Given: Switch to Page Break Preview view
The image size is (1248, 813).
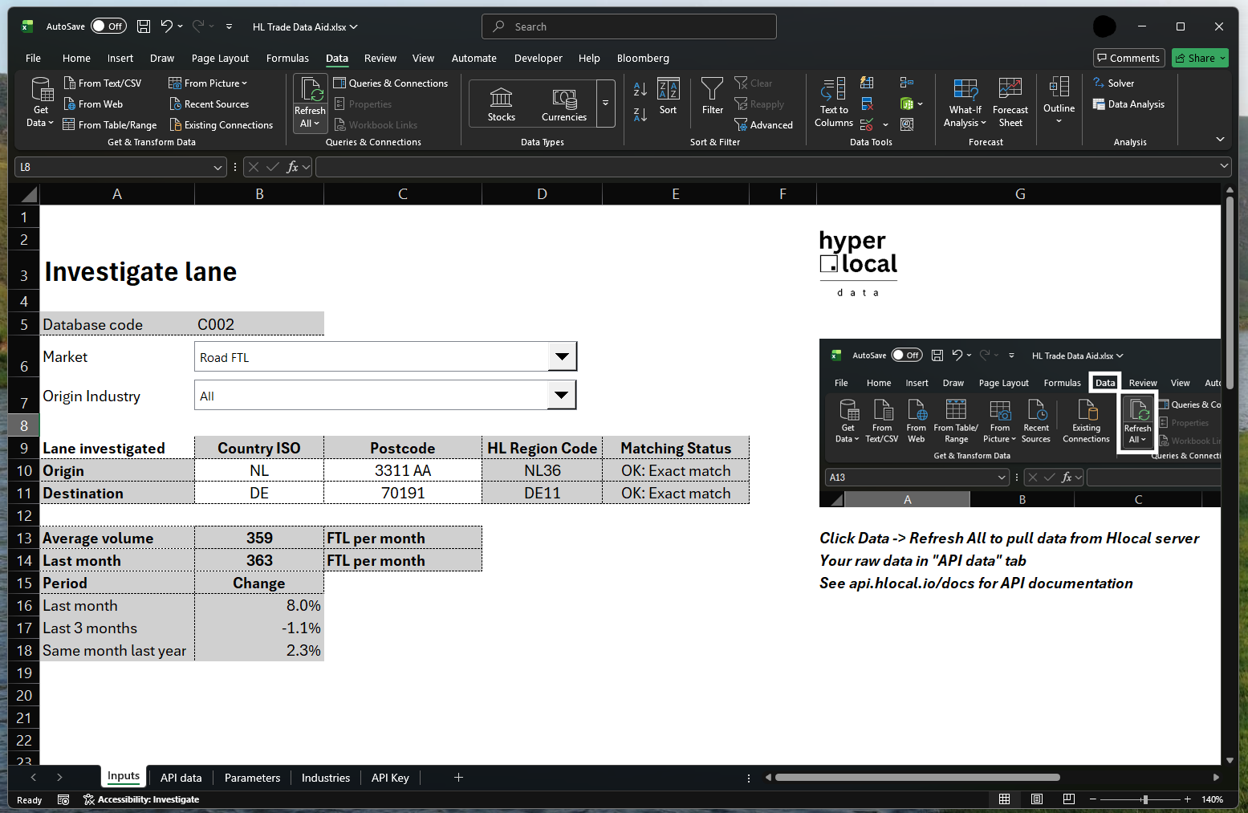Looking at the screenshot, I should point(1068,799).
